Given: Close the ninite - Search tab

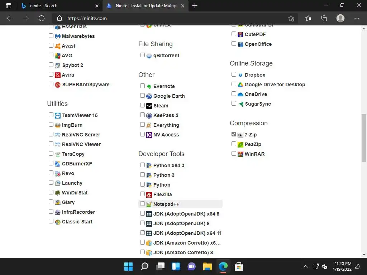Looking at the screenshot, I should point(97,6).
